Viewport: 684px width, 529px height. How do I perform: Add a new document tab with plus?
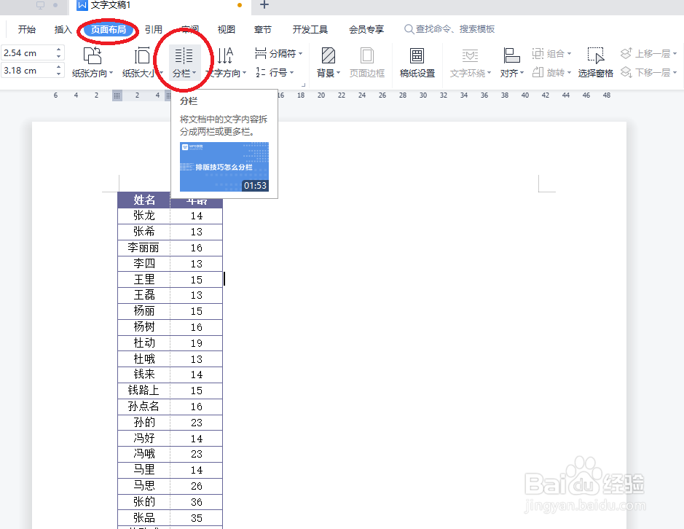coord(264,5)
